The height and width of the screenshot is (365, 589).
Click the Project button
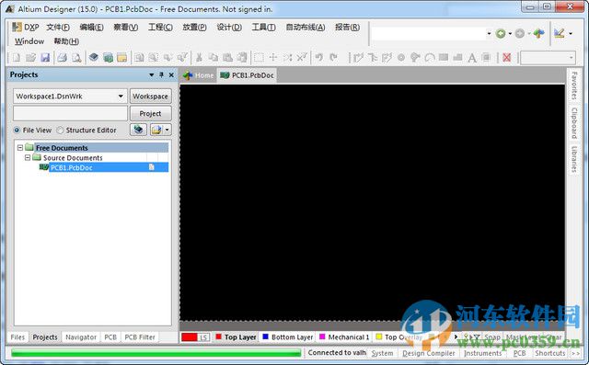[x=151, y=113]
